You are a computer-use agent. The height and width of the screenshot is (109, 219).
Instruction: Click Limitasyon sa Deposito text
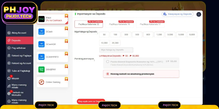pos(119,56)
